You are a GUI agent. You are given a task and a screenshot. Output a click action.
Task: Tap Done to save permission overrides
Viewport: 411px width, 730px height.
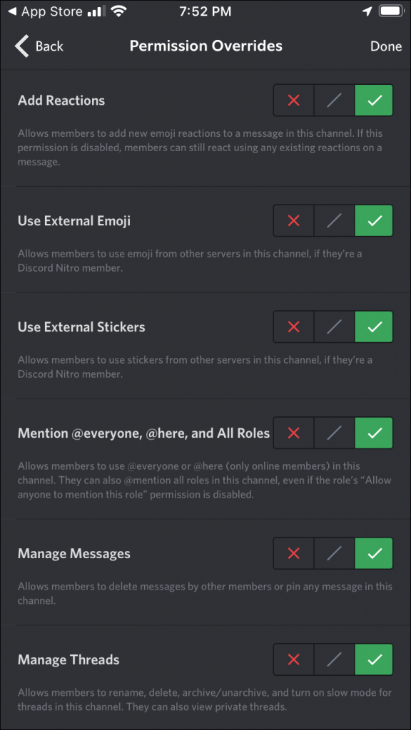click(x=386, y=46)
